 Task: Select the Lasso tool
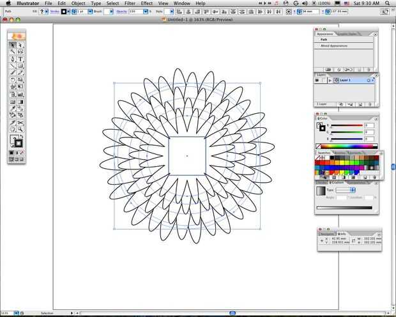coord(20,52)
